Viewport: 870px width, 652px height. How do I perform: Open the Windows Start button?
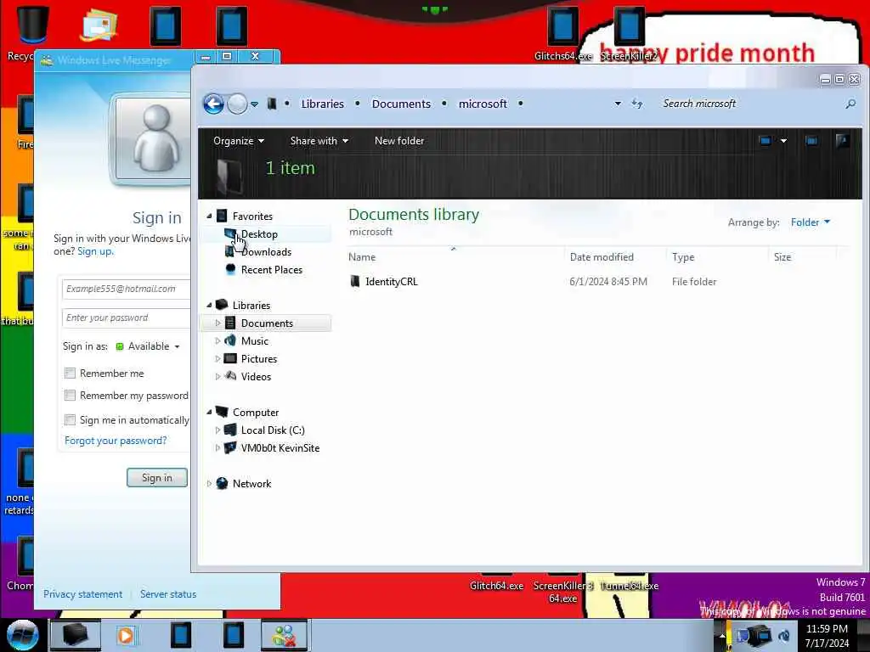(22, 635)
